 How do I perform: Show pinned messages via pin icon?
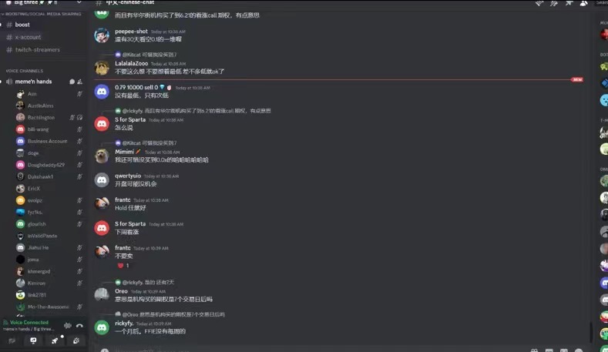point(569,3)
